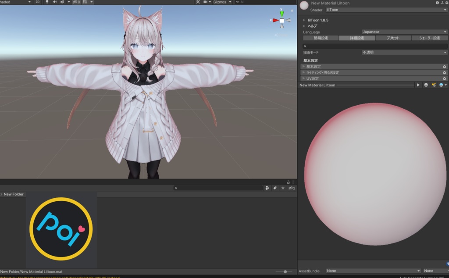The height and width of the screenshot is (278, 449).
Task: Switch to the 簡易設定 tab
Action: click(321, 38)
